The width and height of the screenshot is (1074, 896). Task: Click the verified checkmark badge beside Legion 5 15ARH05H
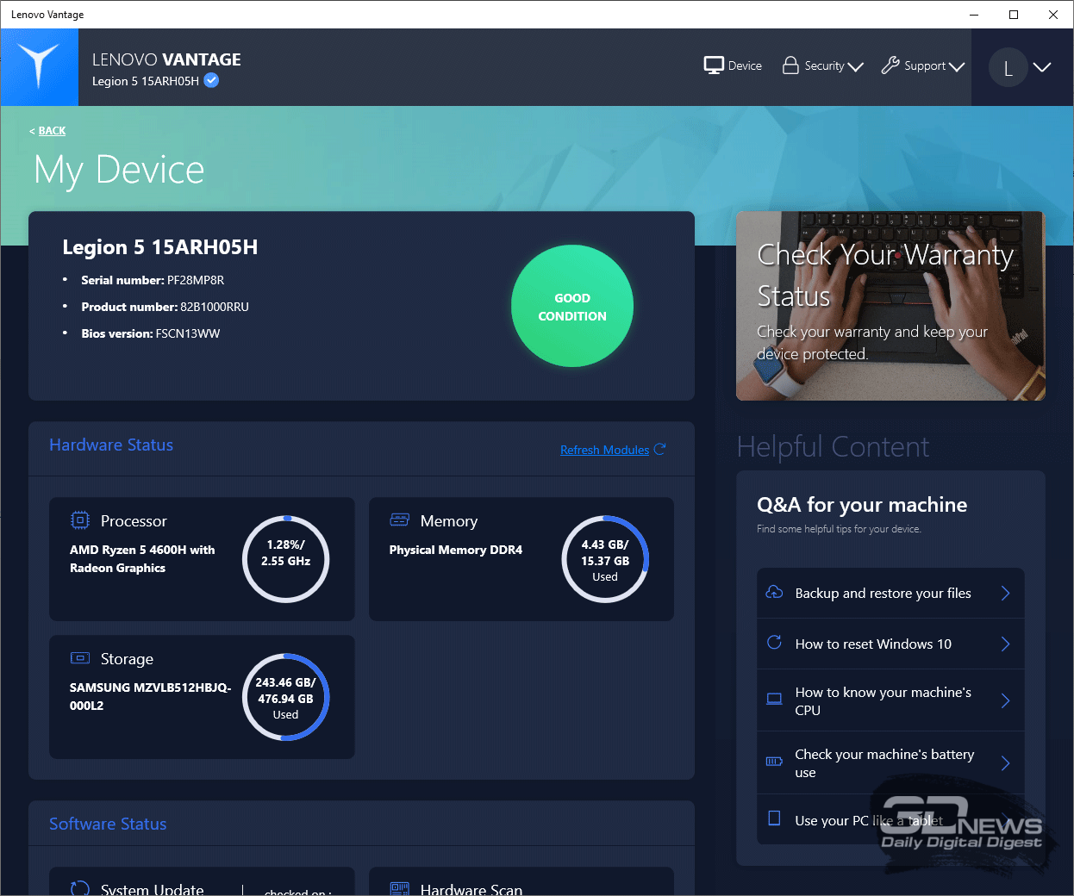coord(211,80)
